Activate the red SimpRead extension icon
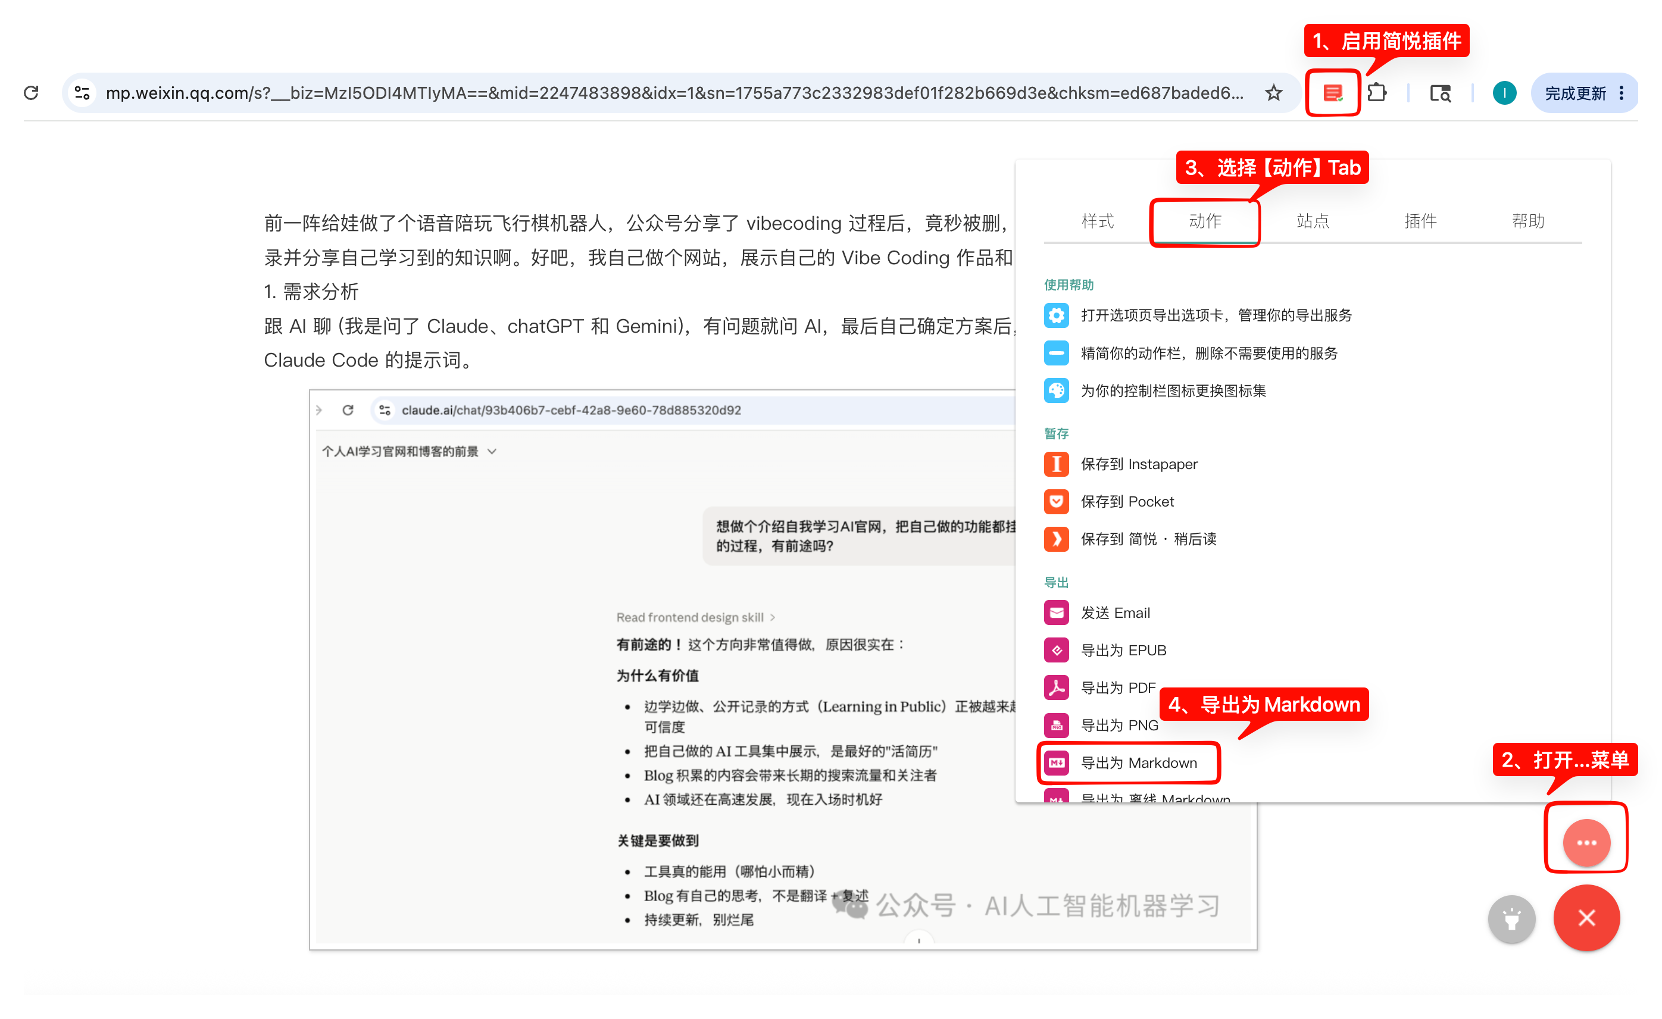The image size is (1662, 1019). (x=1332, y=92)
